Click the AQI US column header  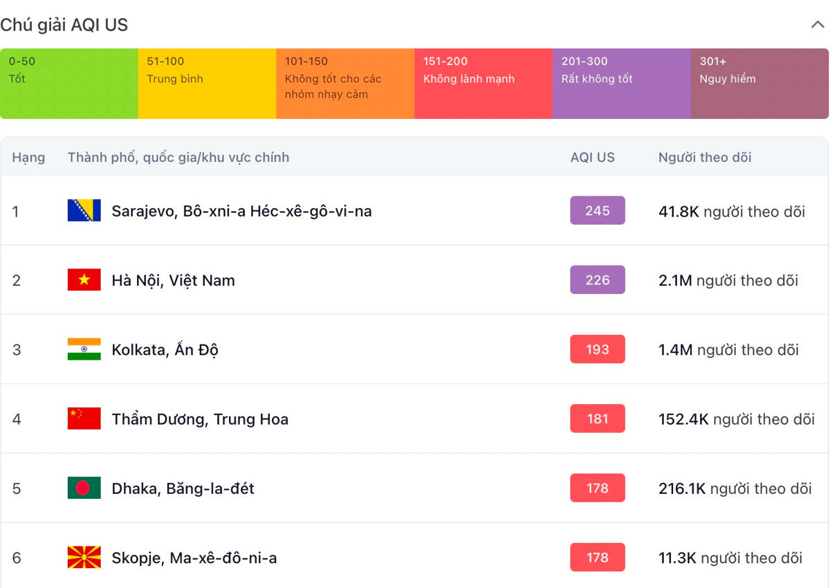click(x=592, y=157)
